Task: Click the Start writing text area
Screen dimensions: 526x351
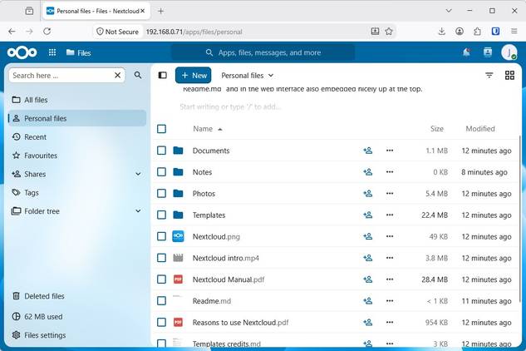Action: pyautogui.click(x=230, y=106)
